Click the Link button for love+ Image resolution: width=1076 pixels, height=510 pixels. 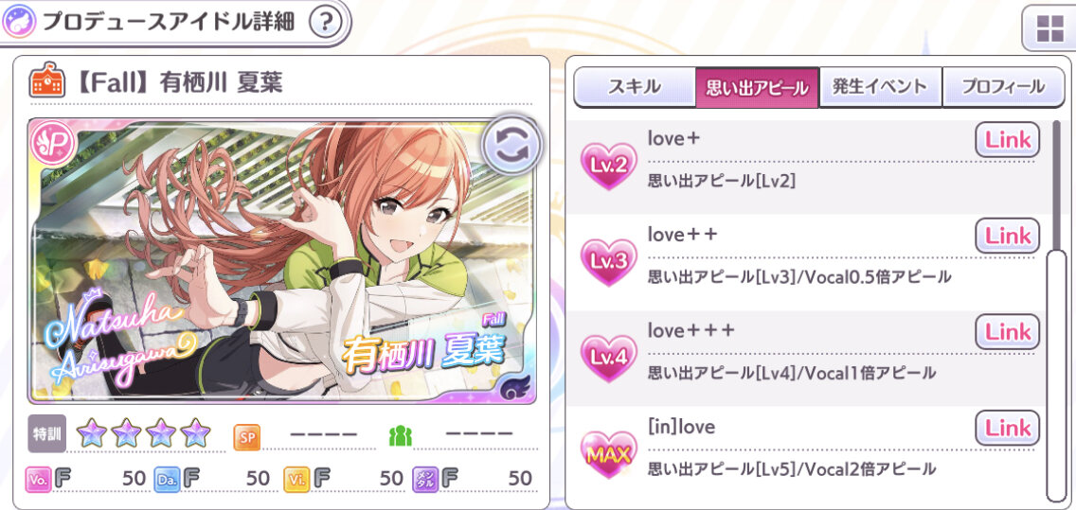[1008, 140]
